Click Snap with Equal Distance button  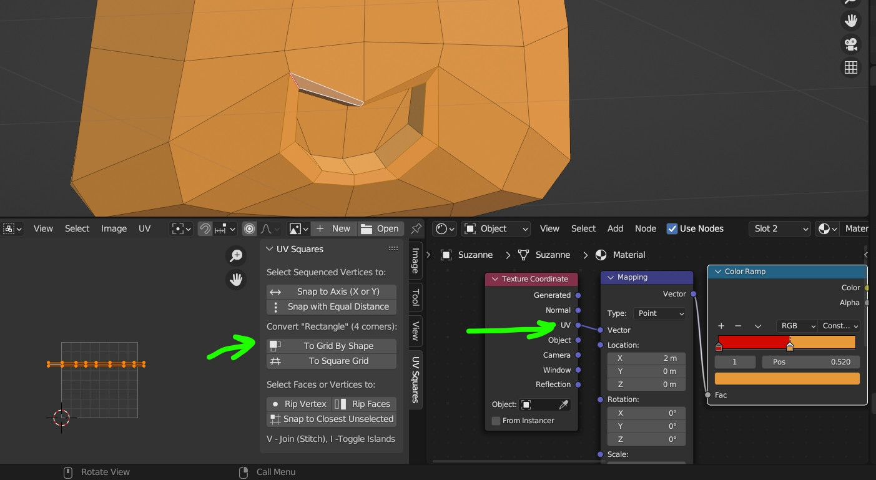coord(332,306)
